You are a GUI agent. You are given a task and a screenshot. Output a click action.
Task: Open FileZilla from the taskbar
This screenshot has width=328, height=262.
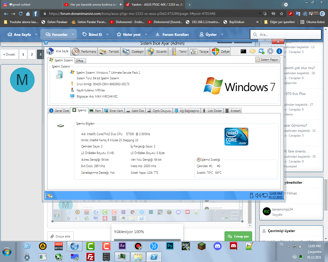coord(90,257)
